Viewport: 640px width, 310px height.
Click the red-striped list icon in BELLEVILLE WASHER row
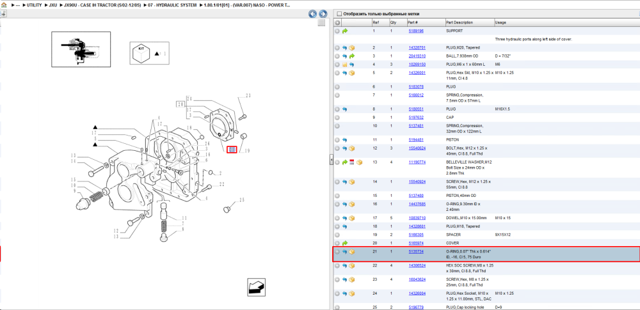click(x=352, y=162)
